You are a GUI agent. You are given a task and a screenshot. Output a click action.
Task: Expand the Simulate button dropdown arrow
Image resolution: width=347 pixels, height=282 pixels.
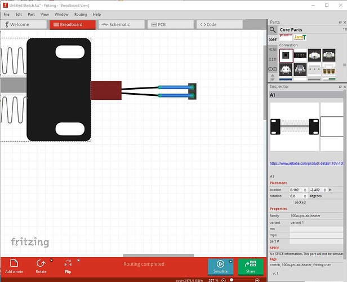pyautogui.click(x=230, y=262)
